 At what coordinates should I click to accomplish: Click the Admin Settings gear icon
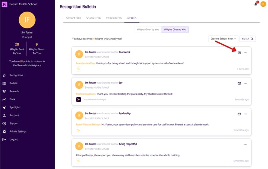tap(4, 131)
